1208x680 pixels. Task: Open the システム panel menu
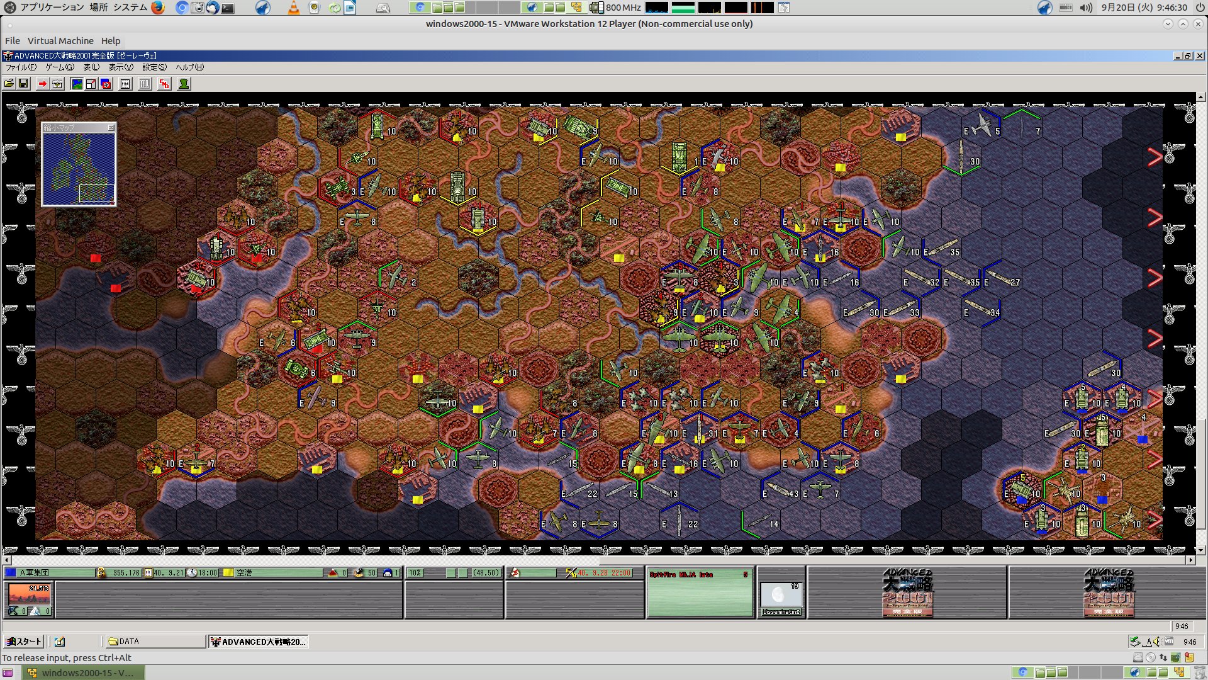click(130, 8)
